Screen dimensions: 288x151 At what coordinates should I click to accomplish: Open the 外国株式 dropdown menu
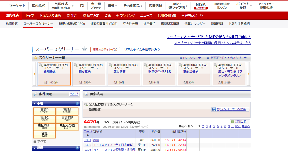63,6
